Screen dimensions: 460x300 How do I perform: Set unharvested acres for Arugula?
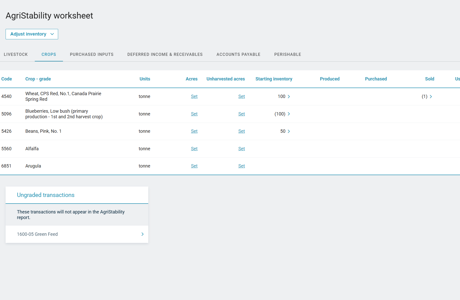(241, 166)
